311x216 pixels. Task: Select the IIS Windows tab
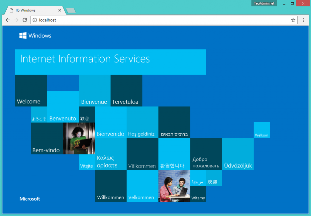point(33,10)
